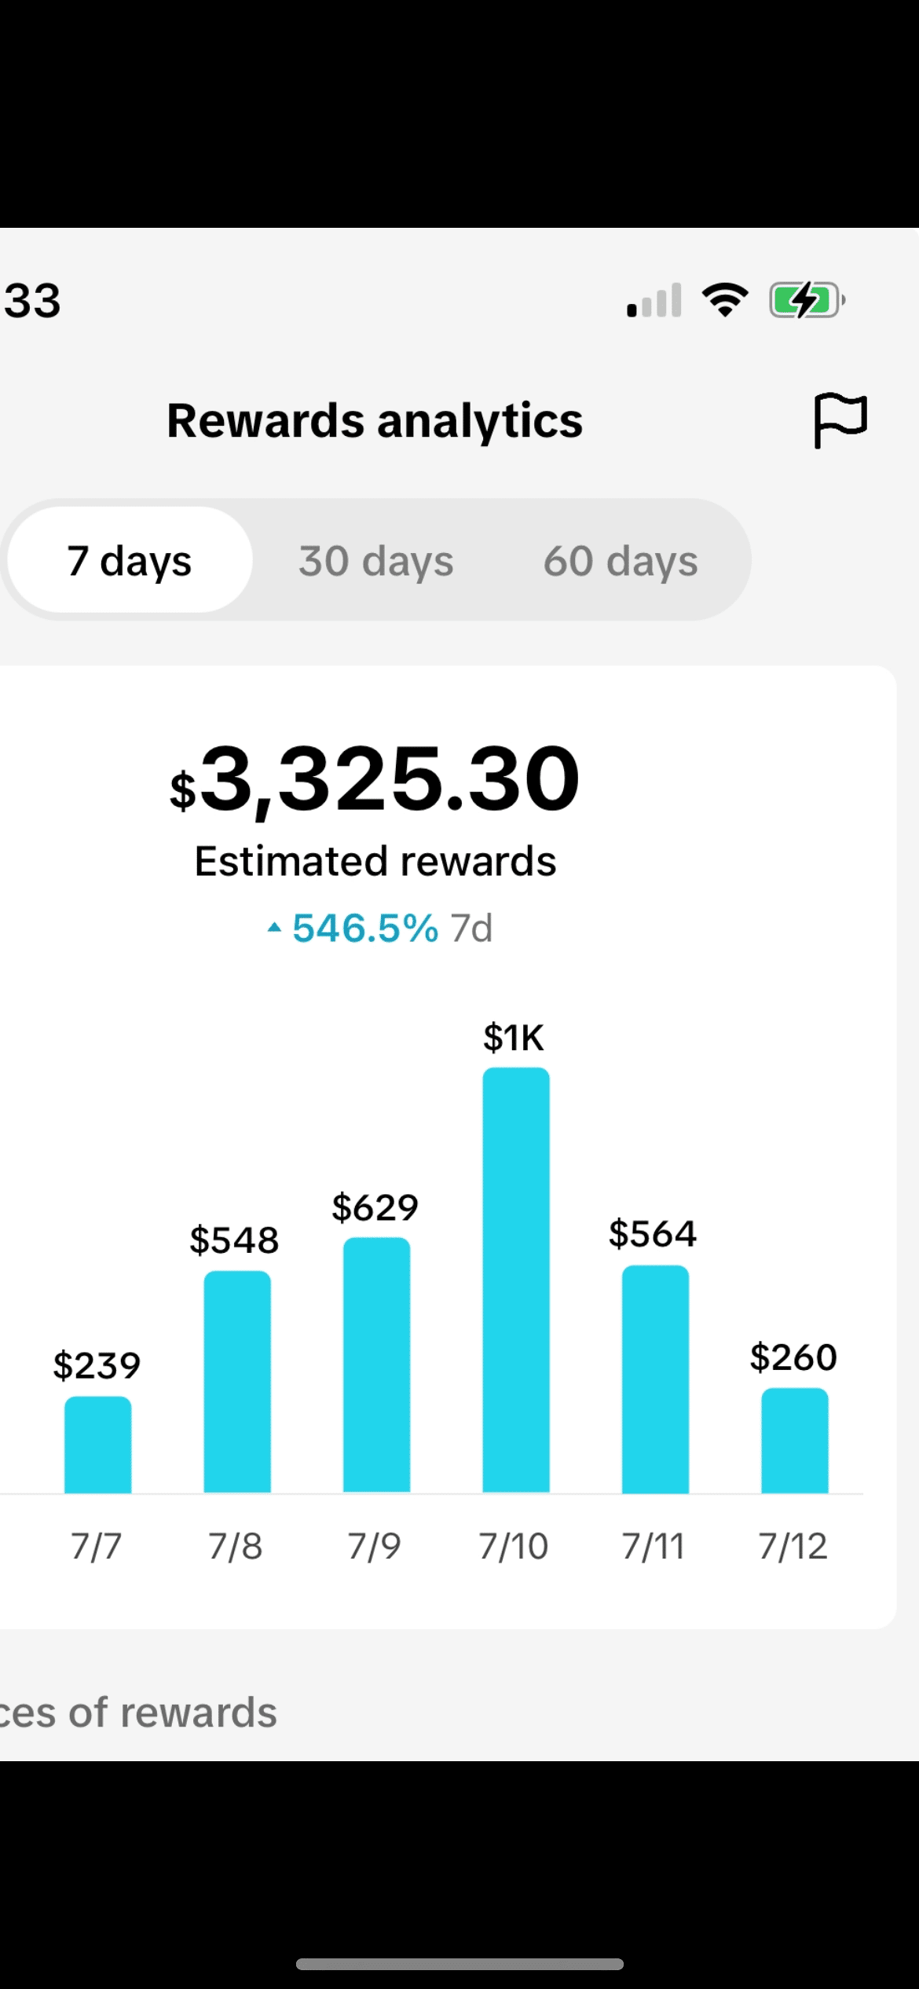Tap the home indicator bar

[x=459, y=1964]
